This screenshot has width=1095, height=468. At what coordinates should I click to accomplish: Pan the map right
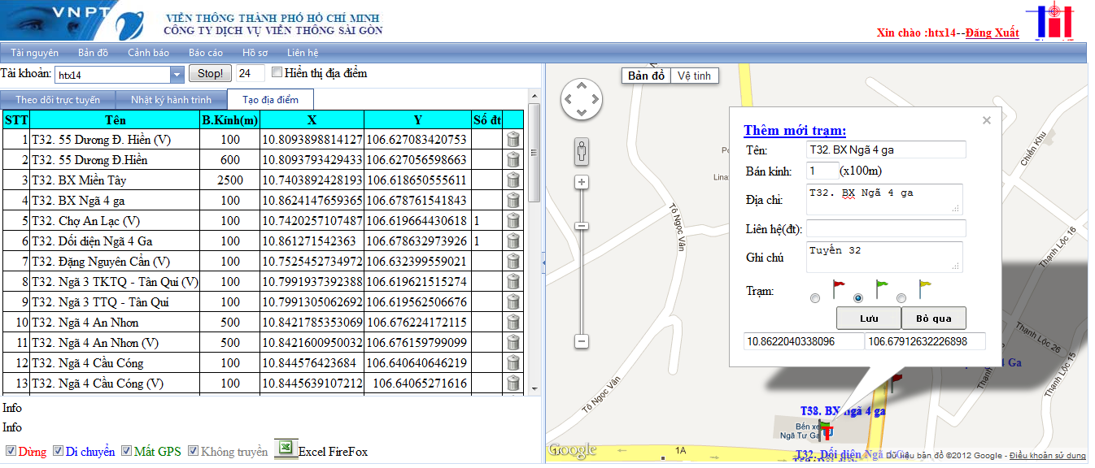click(595, 99)
